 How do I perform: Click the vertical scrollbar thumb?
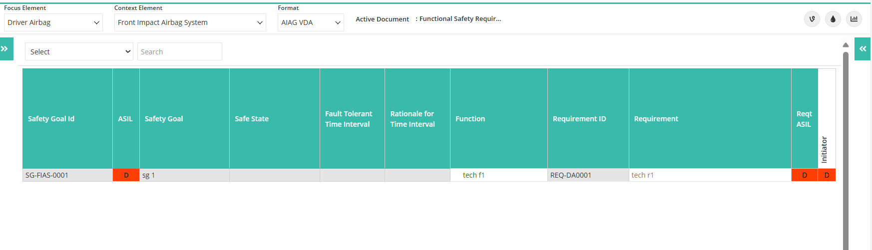[846, 150]
